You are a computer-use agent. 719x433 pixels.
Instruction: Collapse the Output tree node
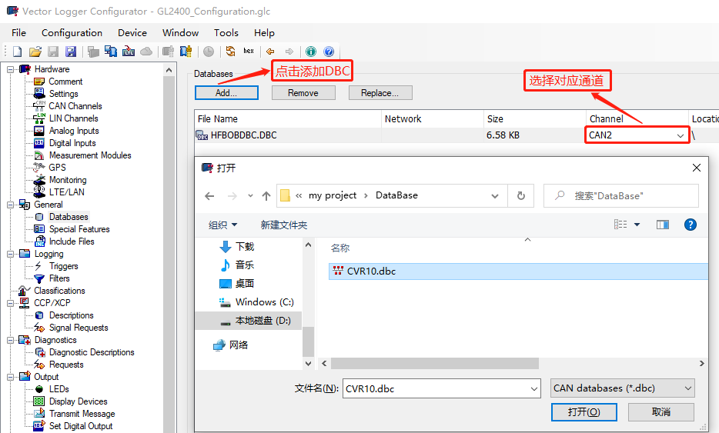[x=10, y=377]
